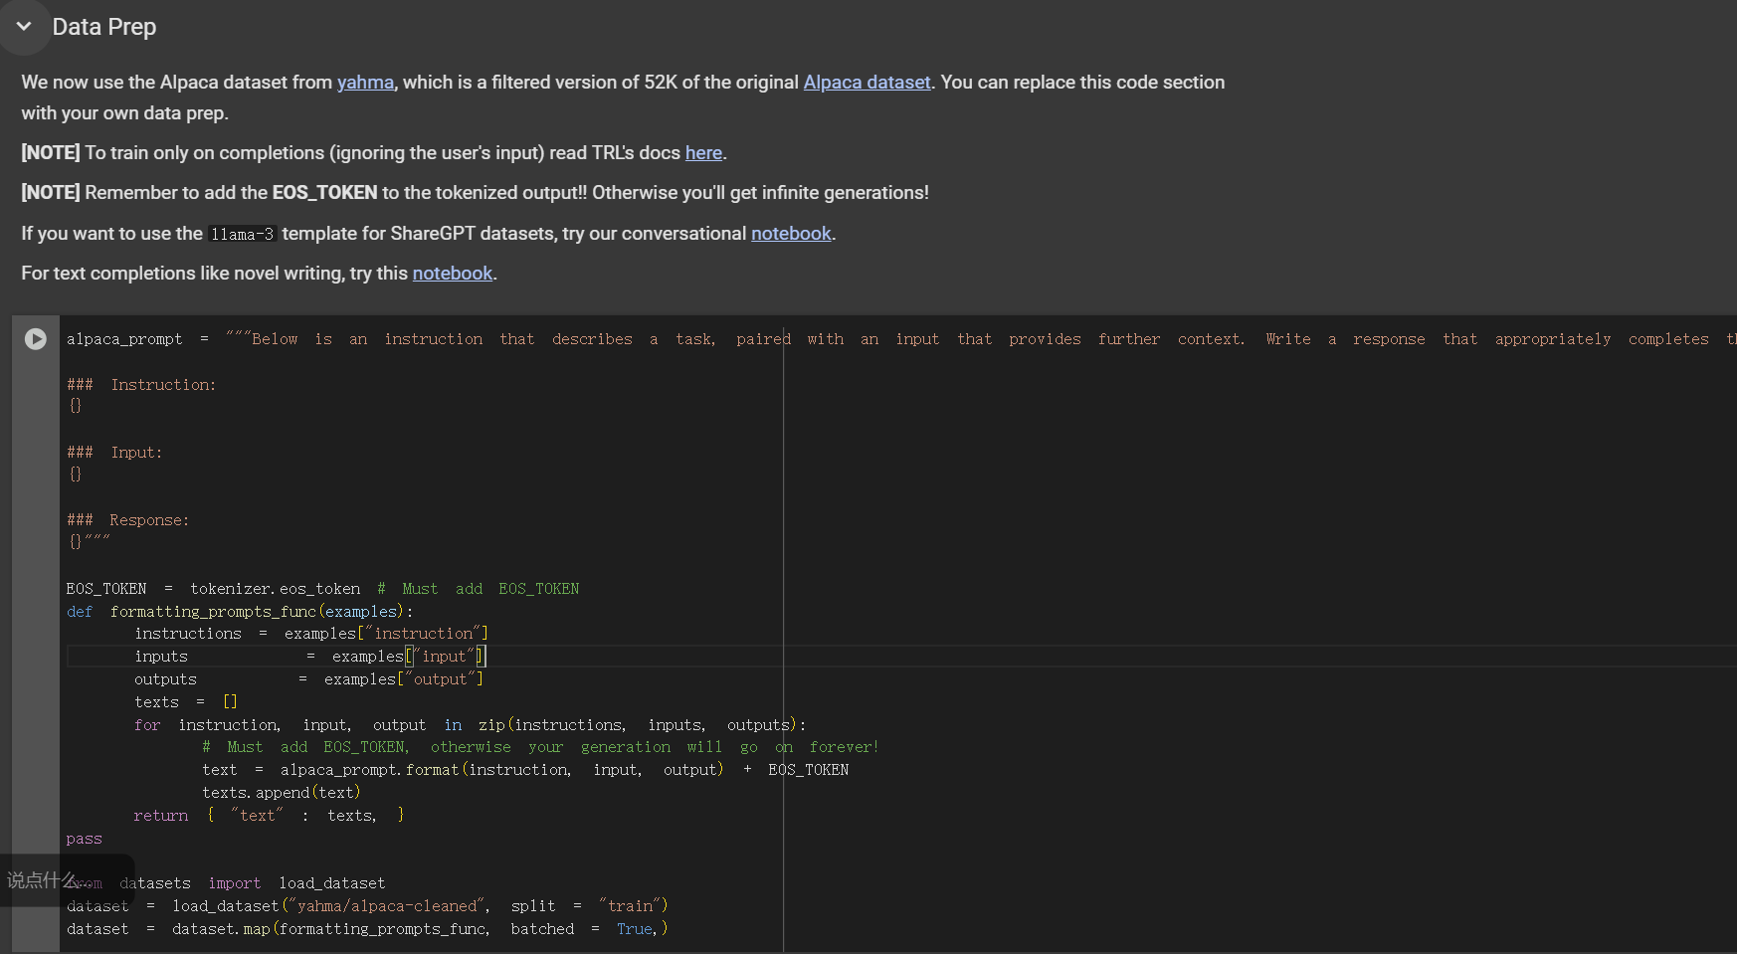Image resolution: width=1737 pixels, height=954 pixels.
Task: Open the conversational notebook link
Action: [791, 234]
